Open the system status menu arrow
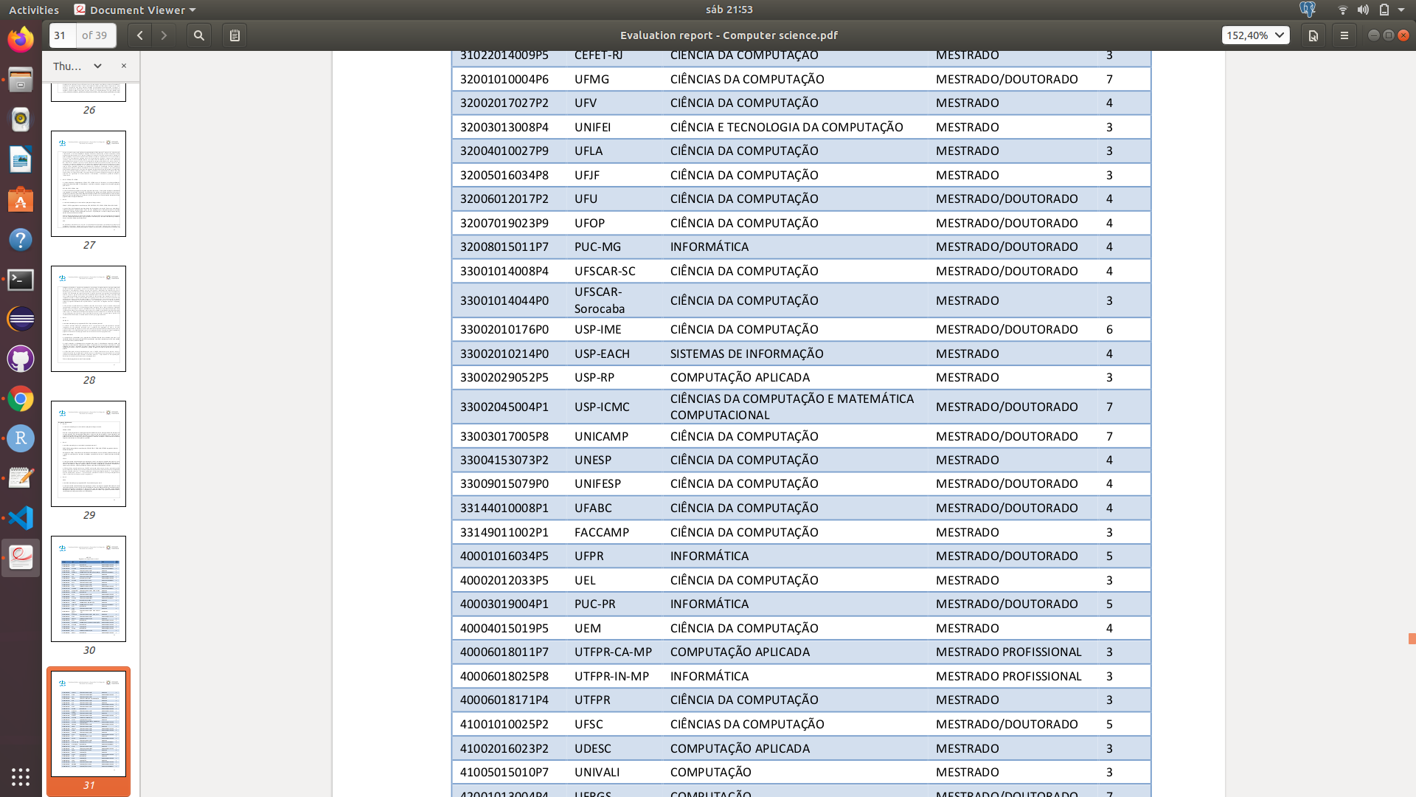This screenshot has width=1416, height=797. pyautogui.click(x=1401, y=10)
